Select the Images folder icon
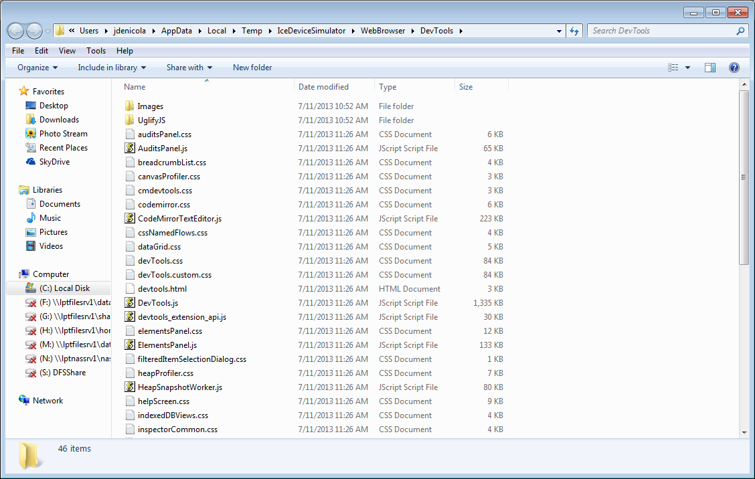This screenshot has height=479, width=755. pos(130,106)
